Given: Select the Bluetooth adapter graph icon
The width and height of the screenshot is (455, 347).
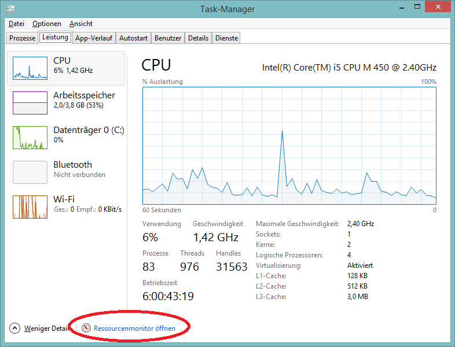Looking at the screenshot, I should point(30,172).
